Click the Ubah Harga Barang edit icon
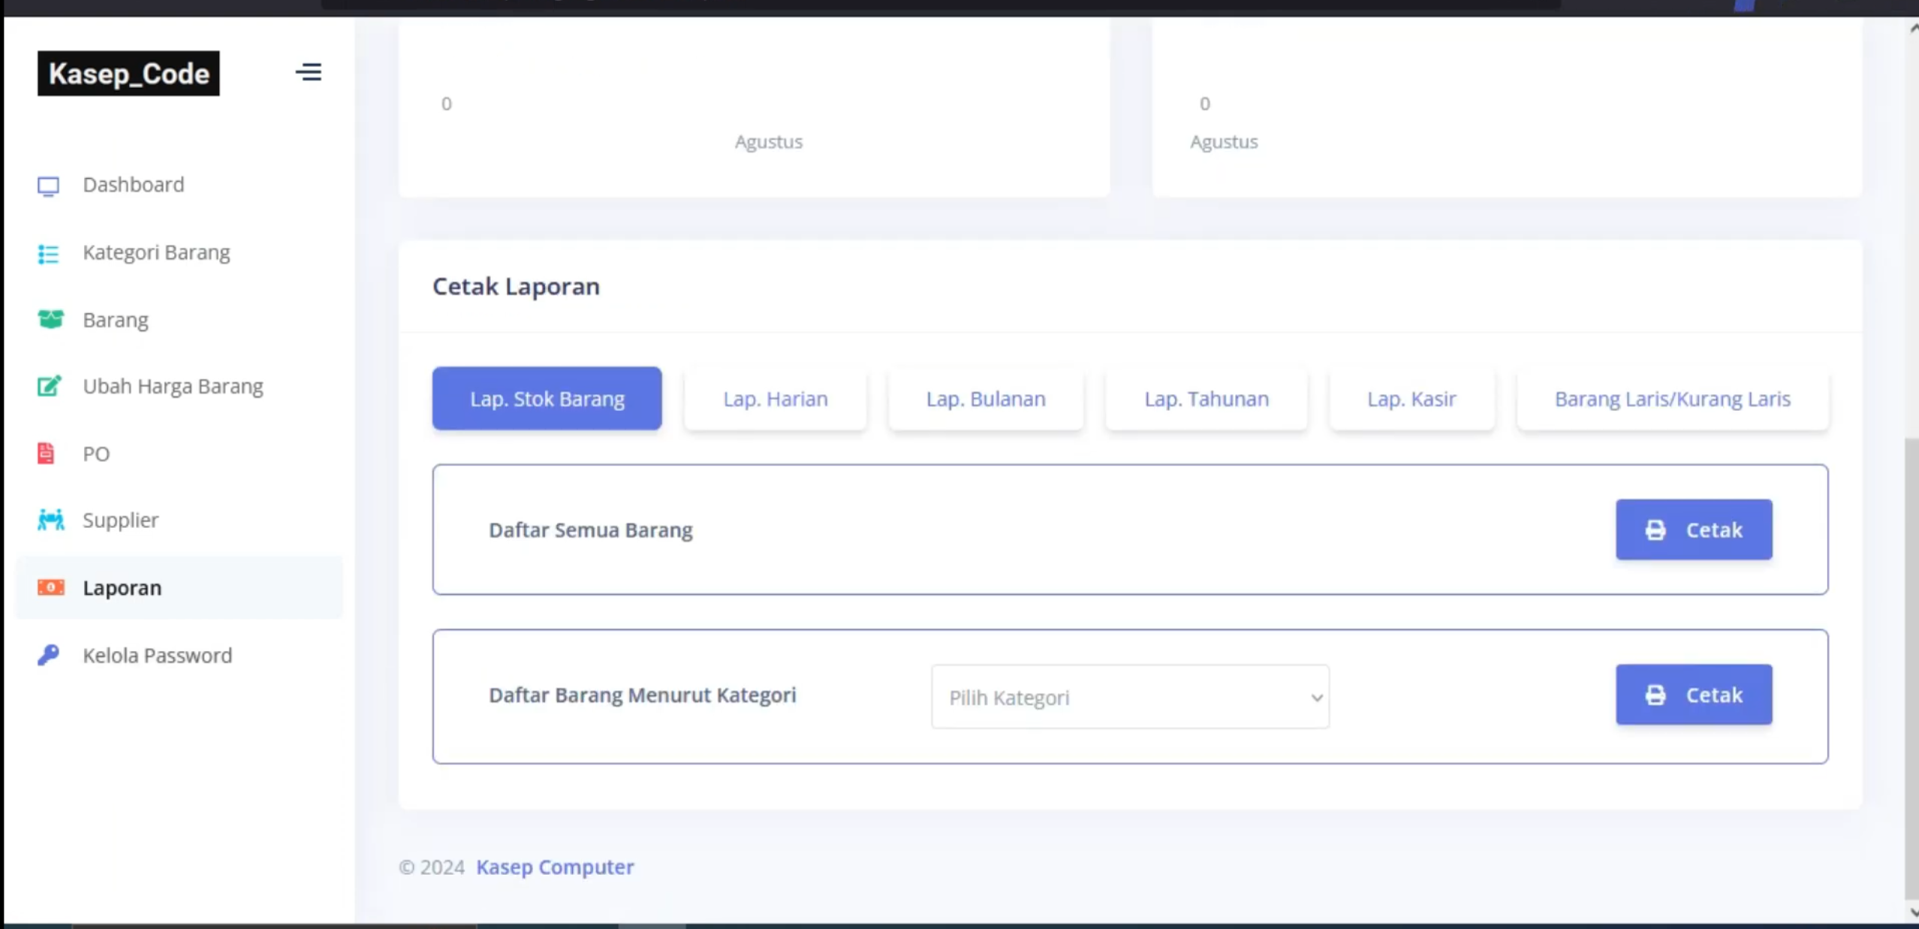1919x929 pixels. click(x=50, y=386)
